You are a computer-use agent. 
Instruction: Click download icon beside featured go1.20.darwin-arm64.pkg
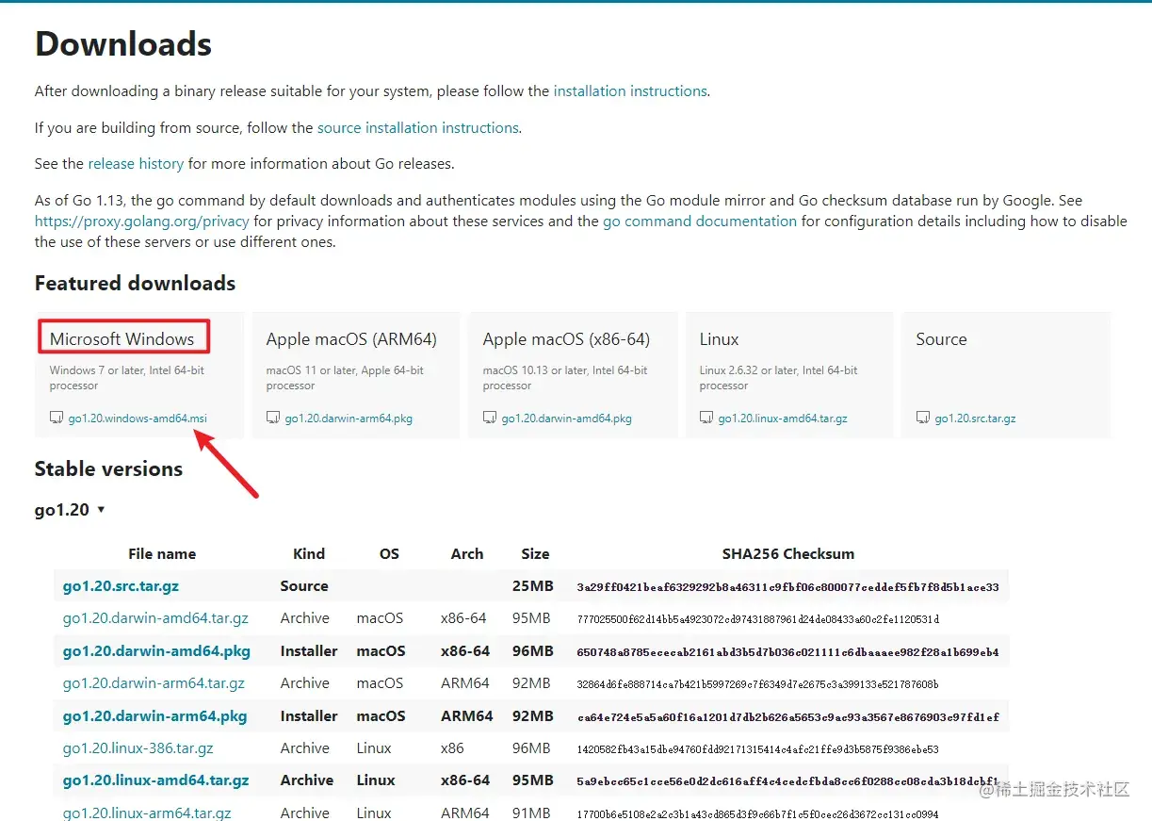tap(273, 418)
